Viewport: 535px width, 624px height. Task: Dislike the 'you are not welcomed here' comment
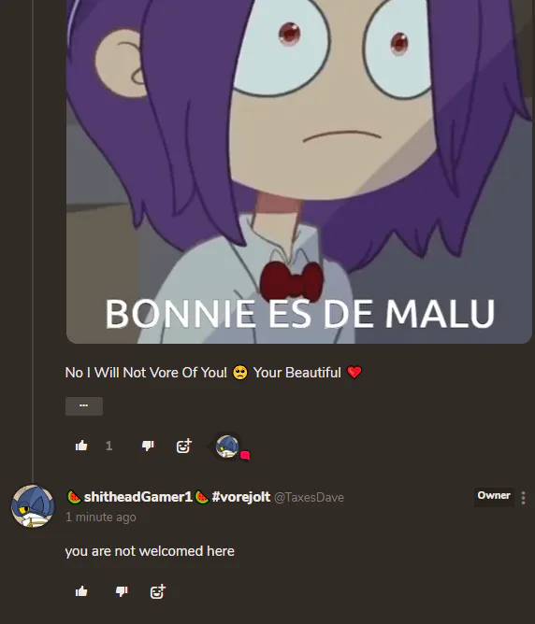(122, 591)
